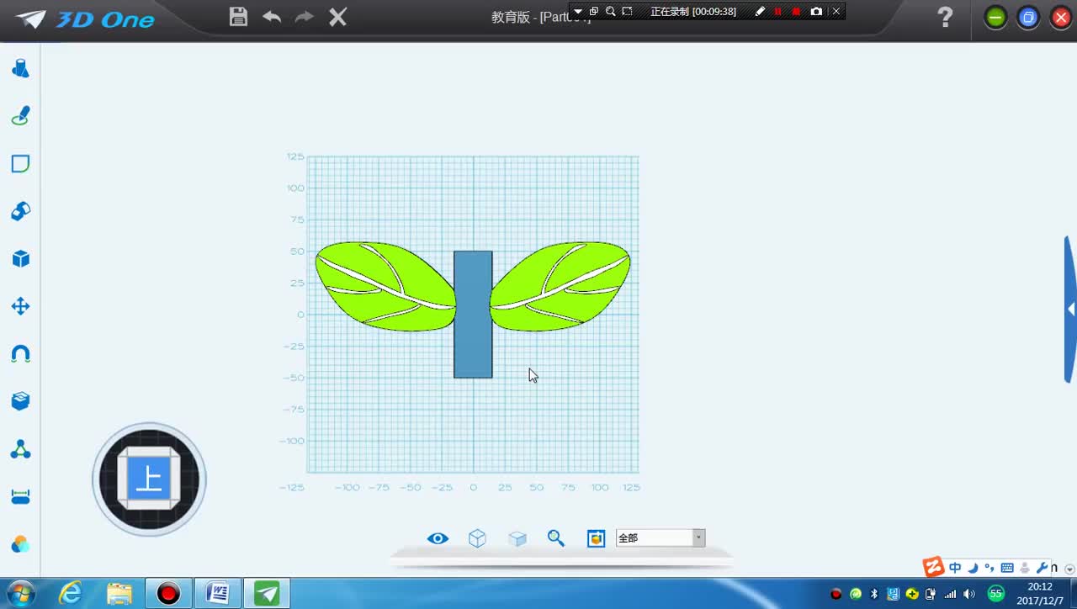Switch to shaded cube display mode
The height and width of the screenshot is (609, 1077).
(517, 538)
